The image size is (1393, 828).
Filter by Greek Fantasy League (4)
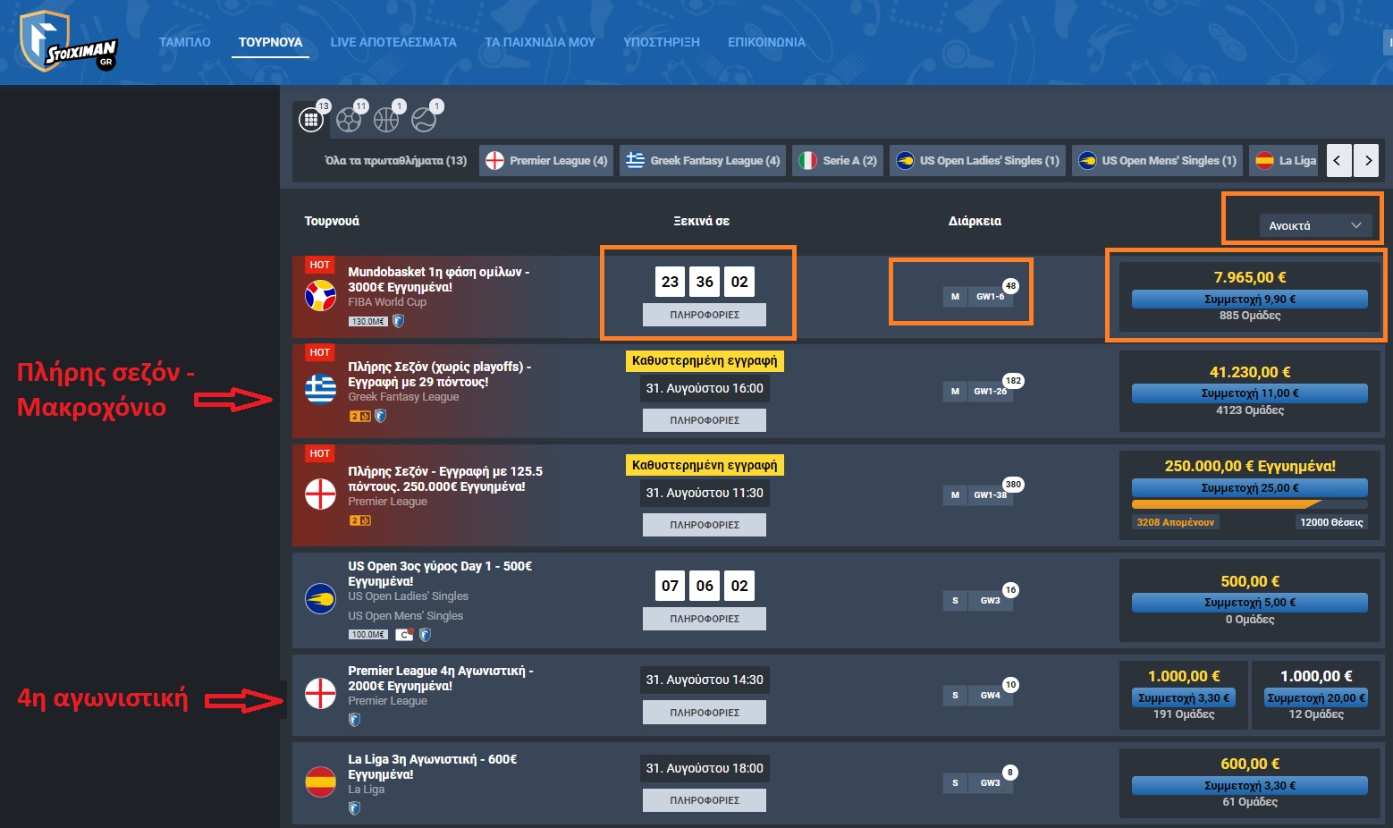pyautogui.click(x=703, y=161)
